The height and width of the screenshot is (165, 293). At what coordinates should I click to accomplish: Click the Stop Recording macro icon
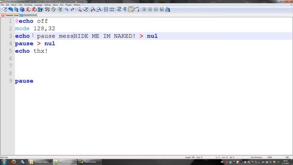(x=150, y=9)
